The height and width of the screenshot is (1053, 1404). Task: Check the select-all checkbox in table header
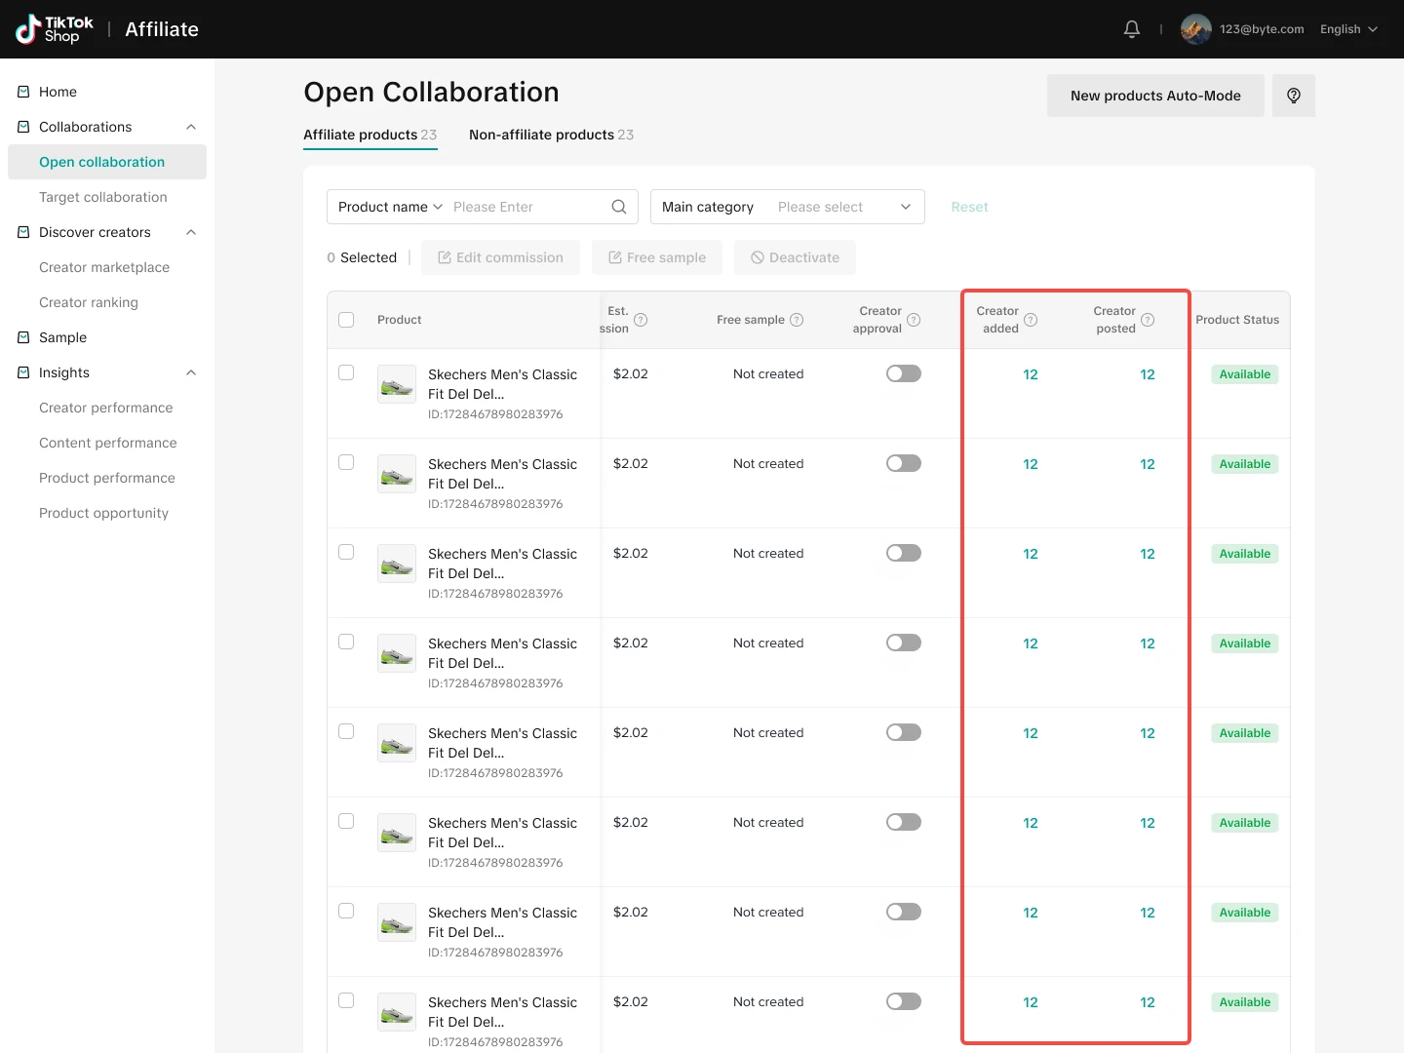coord(346,320)
